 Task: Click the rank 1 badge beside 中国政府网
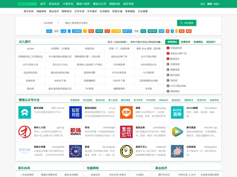click(168, 48)
